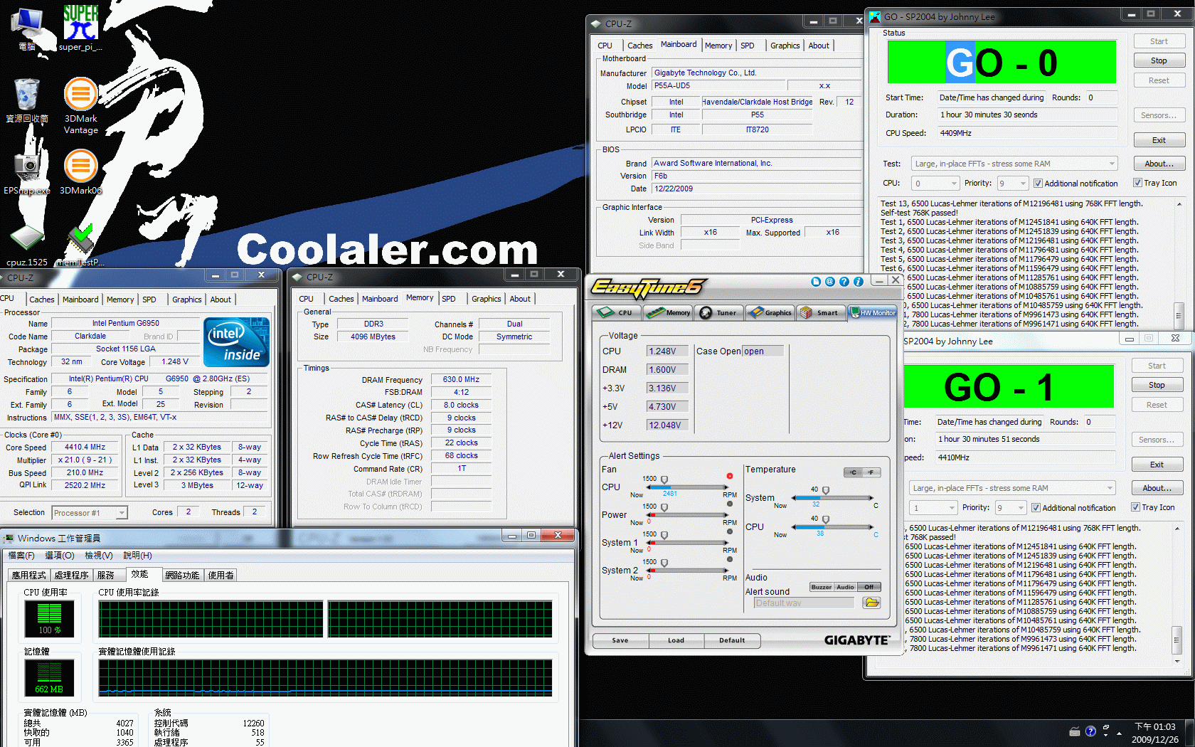The height and width of the screenshot is (747, 1195).
Task: Click Stop in the GO - 0 window
Action: click(x=1159, y=61)
